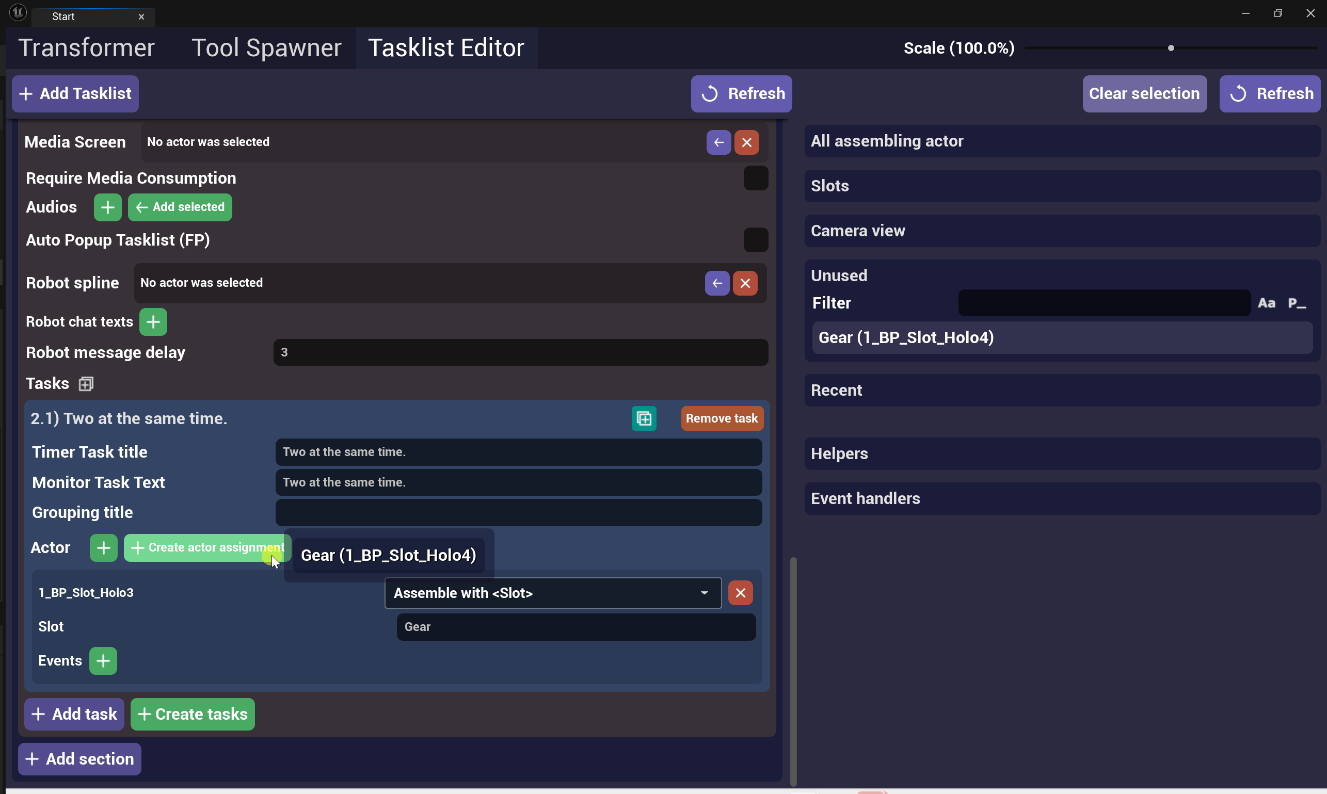This screenshot has height=794, width=1327.
Task: Click the Create tasks button
Action: (193, 714)
